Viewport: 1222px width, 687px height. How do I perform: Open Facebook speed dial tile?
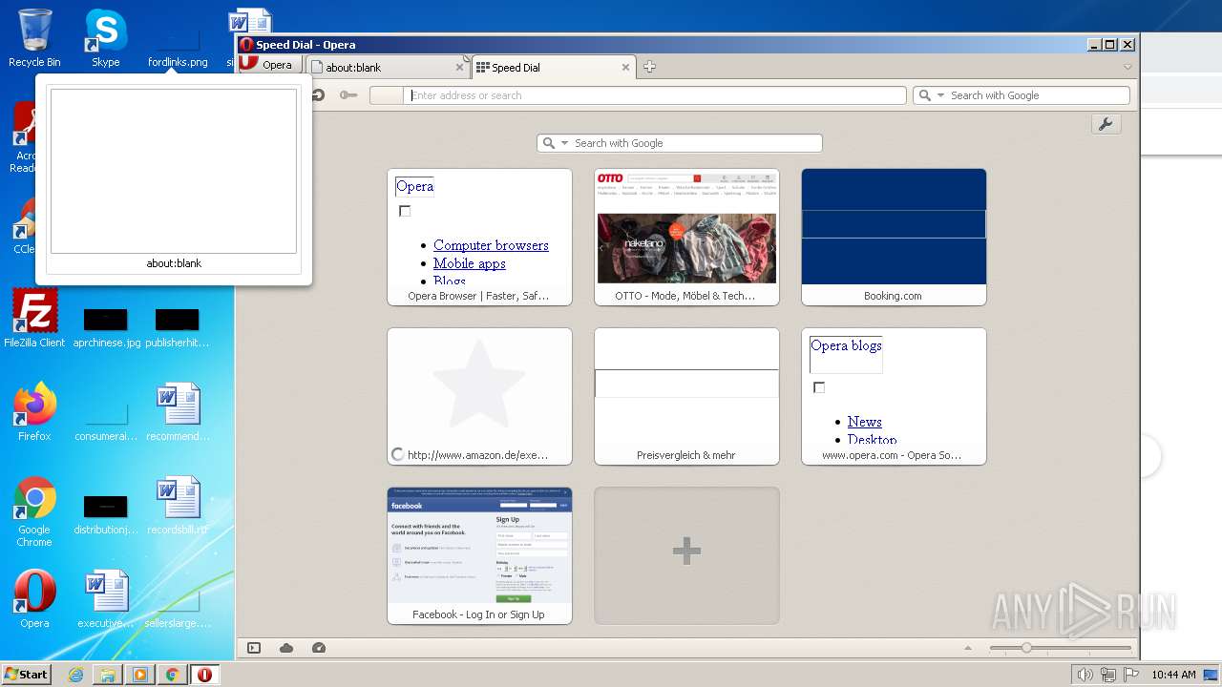pyautogui.click(x=479, y=555)
